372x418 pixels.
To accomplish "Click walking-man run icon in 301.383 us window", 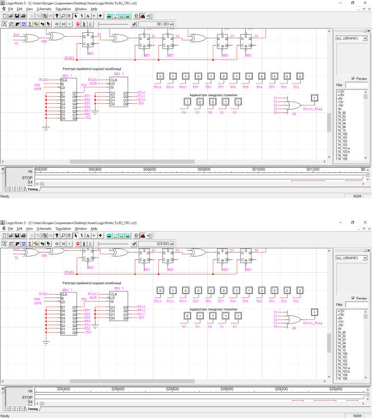I will (84, 24).
